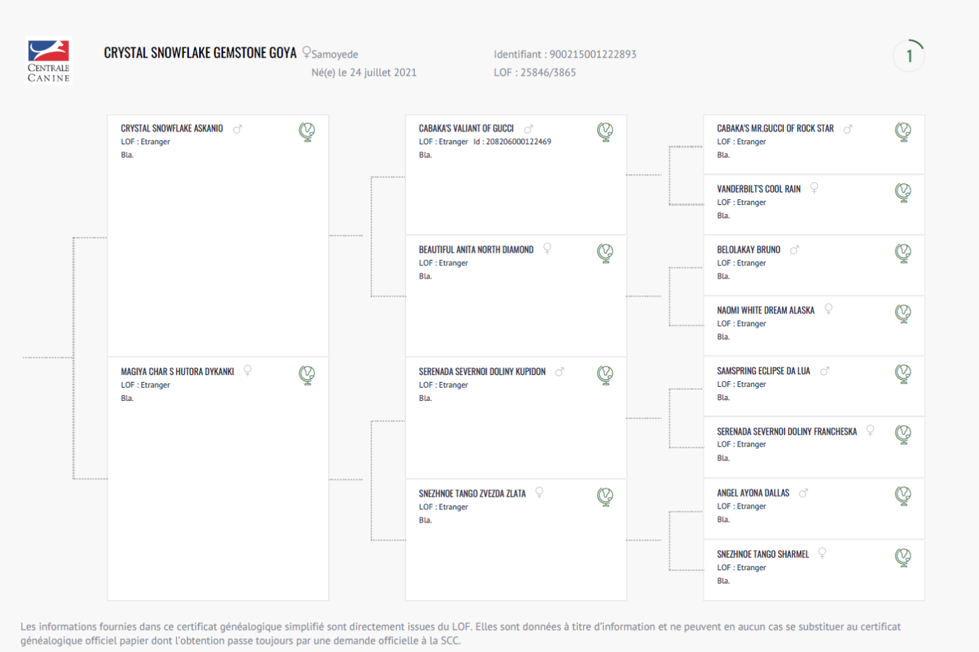
Task: Click generation number 1 circle indicator
Action: pos(909,56)
